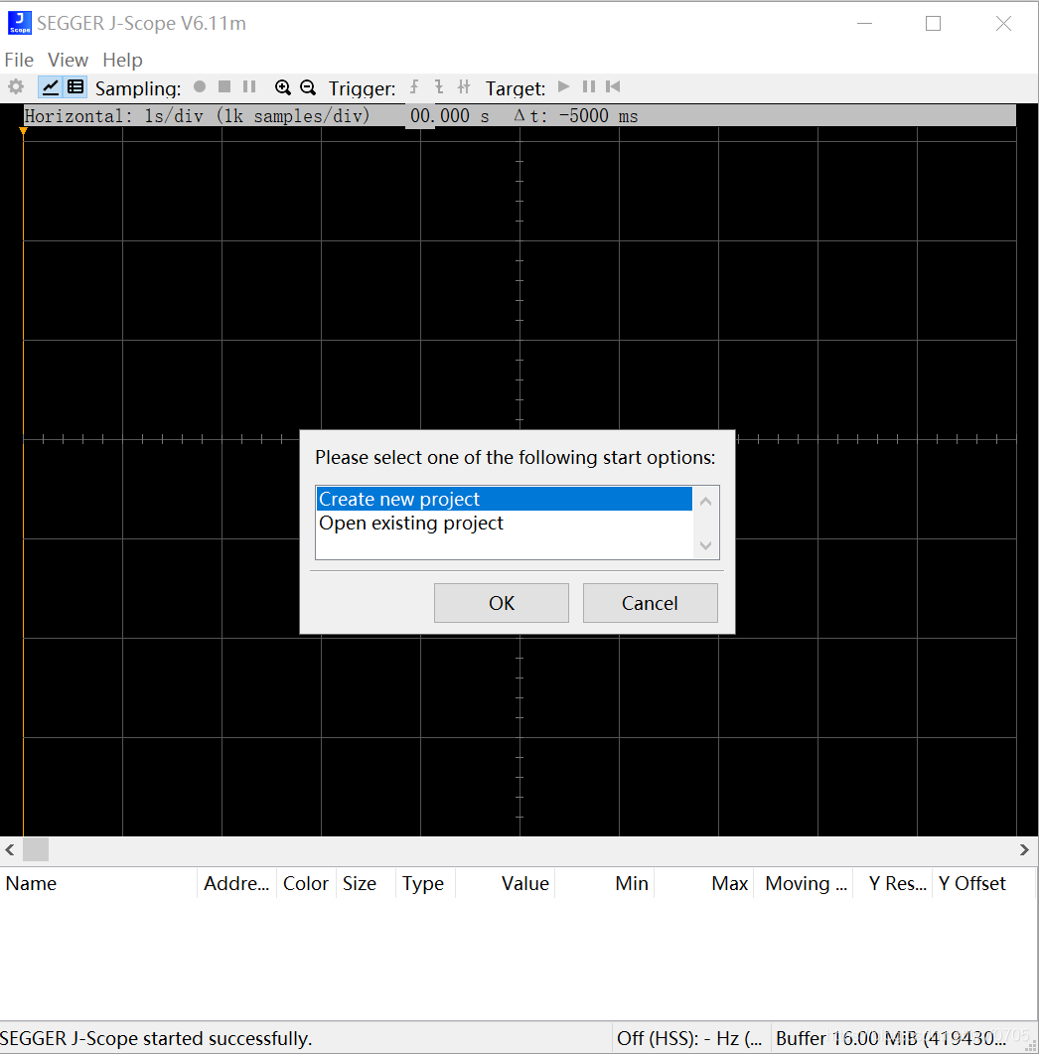
Task: Click the Addre... column header
Action: [x=236, y=883]
